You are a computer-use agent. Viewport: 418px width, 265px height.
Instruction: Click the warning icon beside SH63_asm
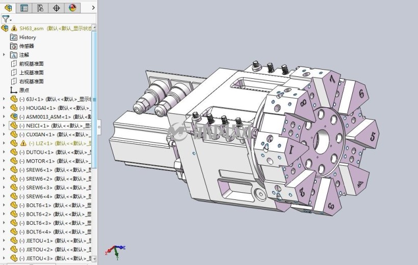click(x=14, y=28)
